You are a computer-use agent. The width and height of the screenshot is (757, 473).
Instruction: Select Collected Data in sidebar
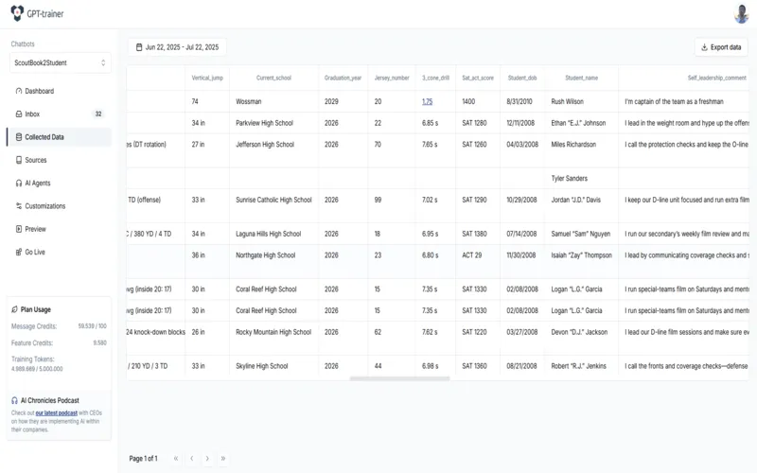point(59,137)
